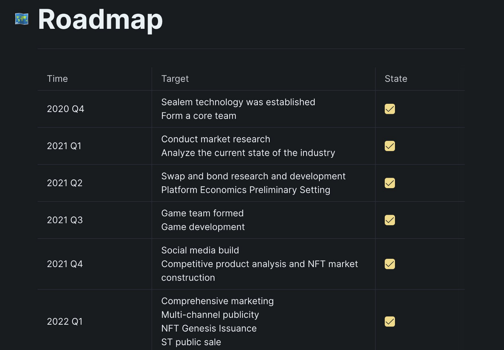
Task: Click the Target column header
Action: [x=175, y=79]
